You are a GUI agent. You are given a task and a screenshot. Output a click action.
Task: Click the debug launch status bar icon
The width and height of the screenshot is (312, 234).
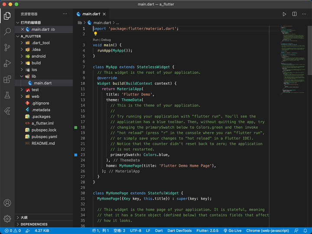click(28, 231)
